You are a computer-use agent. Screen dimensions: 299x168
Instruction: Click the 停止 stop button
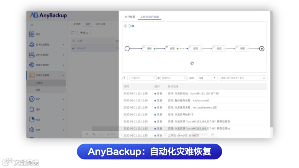point(84,33)
